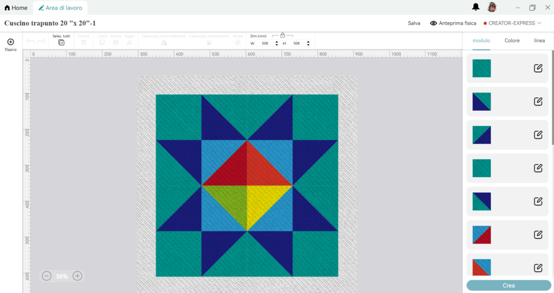Switch to the Colore tab
The height and width of the screenshot is (293, 554).
tap(512, 41)
